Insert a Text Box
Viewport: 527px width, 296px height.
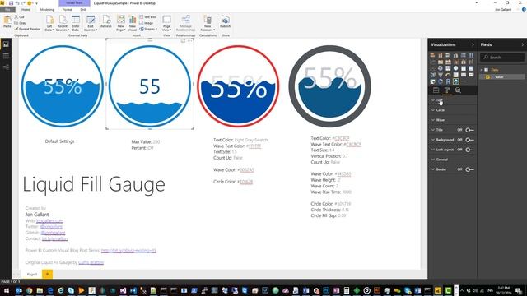click(147, 16)
